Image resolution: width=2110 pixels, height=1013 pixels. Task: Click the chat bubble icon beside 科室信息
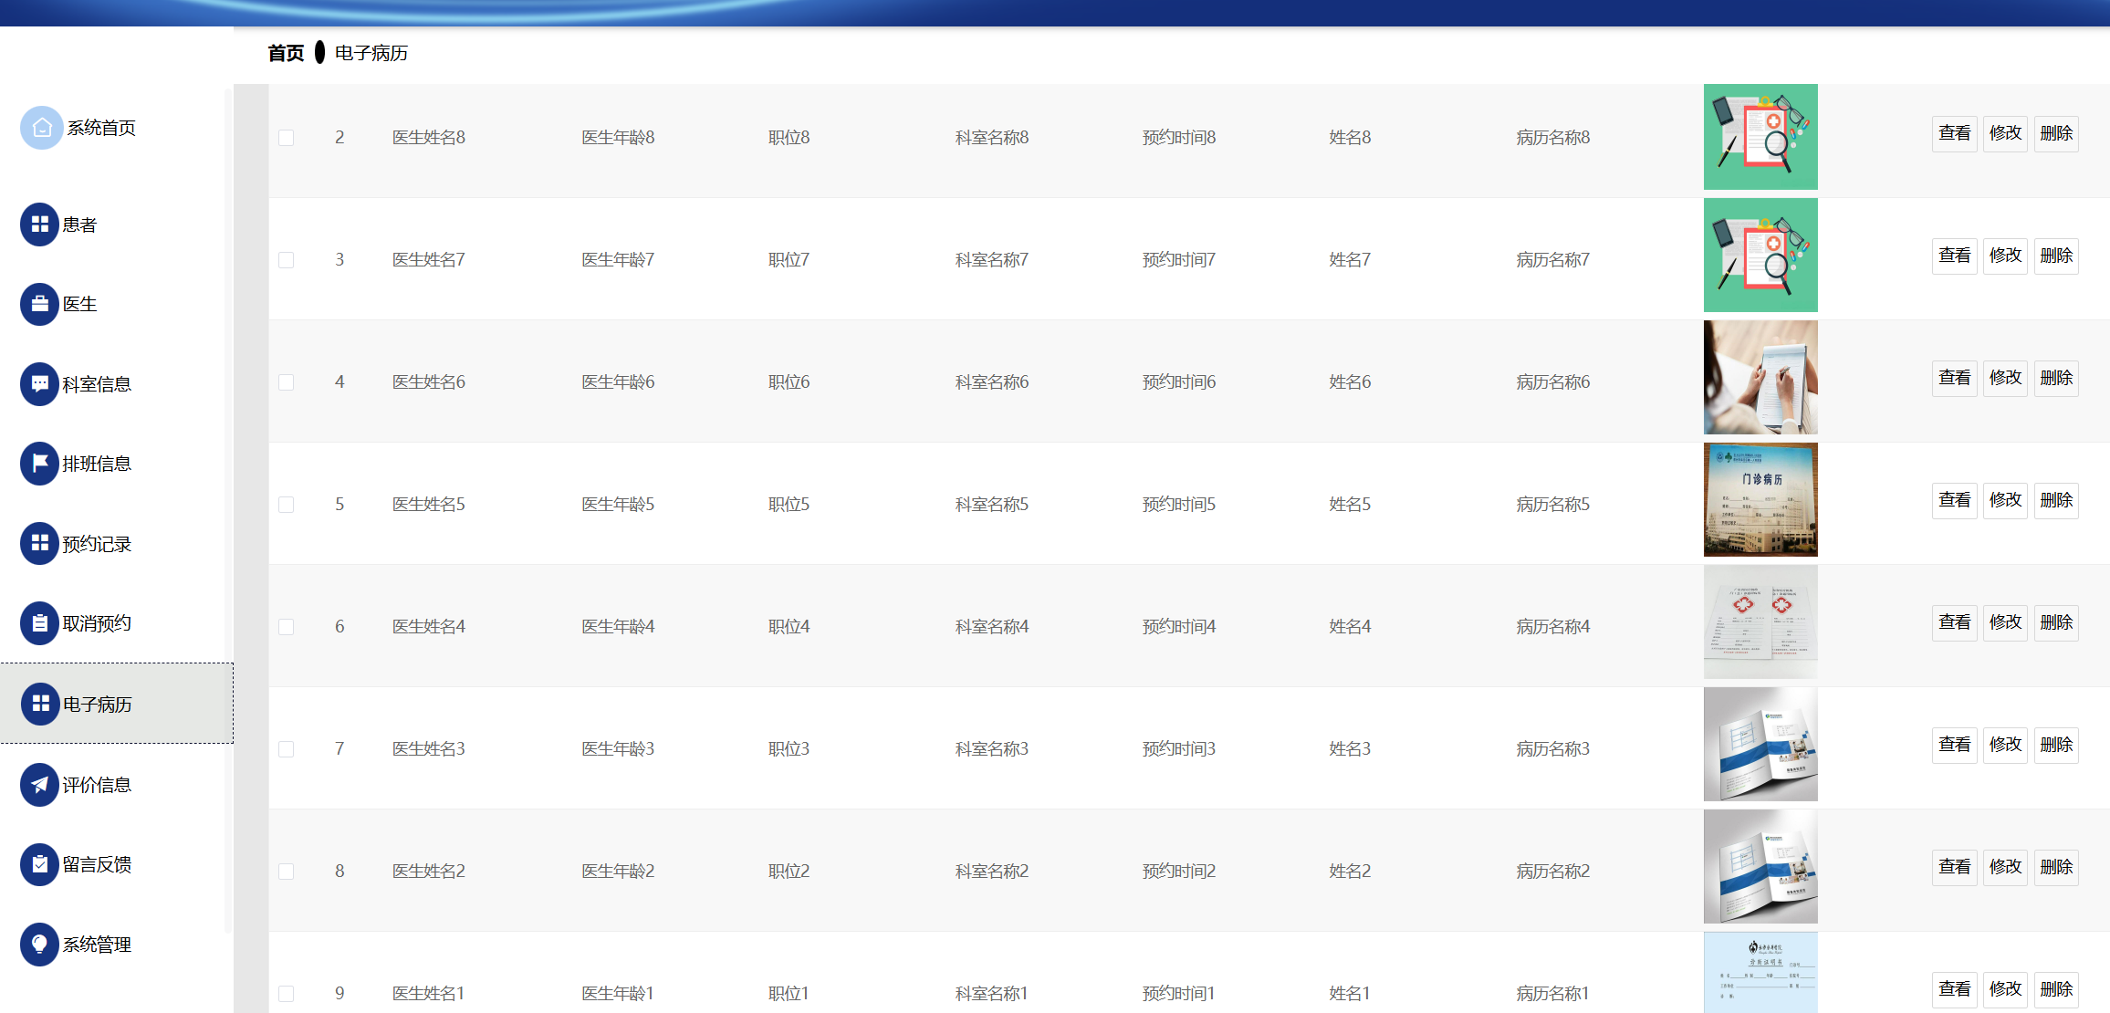39,384
